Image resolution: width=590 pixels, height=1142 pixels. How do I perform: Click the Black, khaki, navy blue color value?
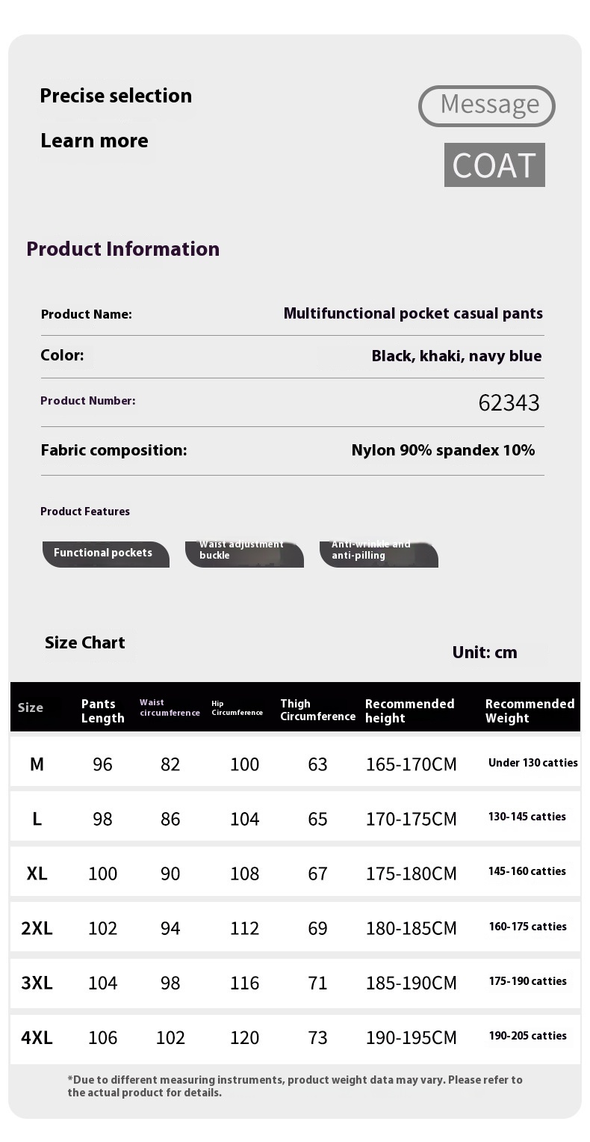456,356
